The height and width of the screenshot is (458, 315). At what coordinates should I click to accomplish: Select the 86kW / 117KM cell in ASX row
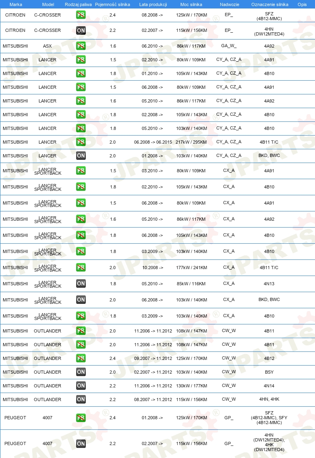tap(191, 46)
